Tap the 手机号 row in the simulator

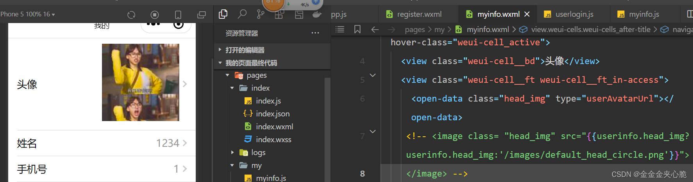102,169
